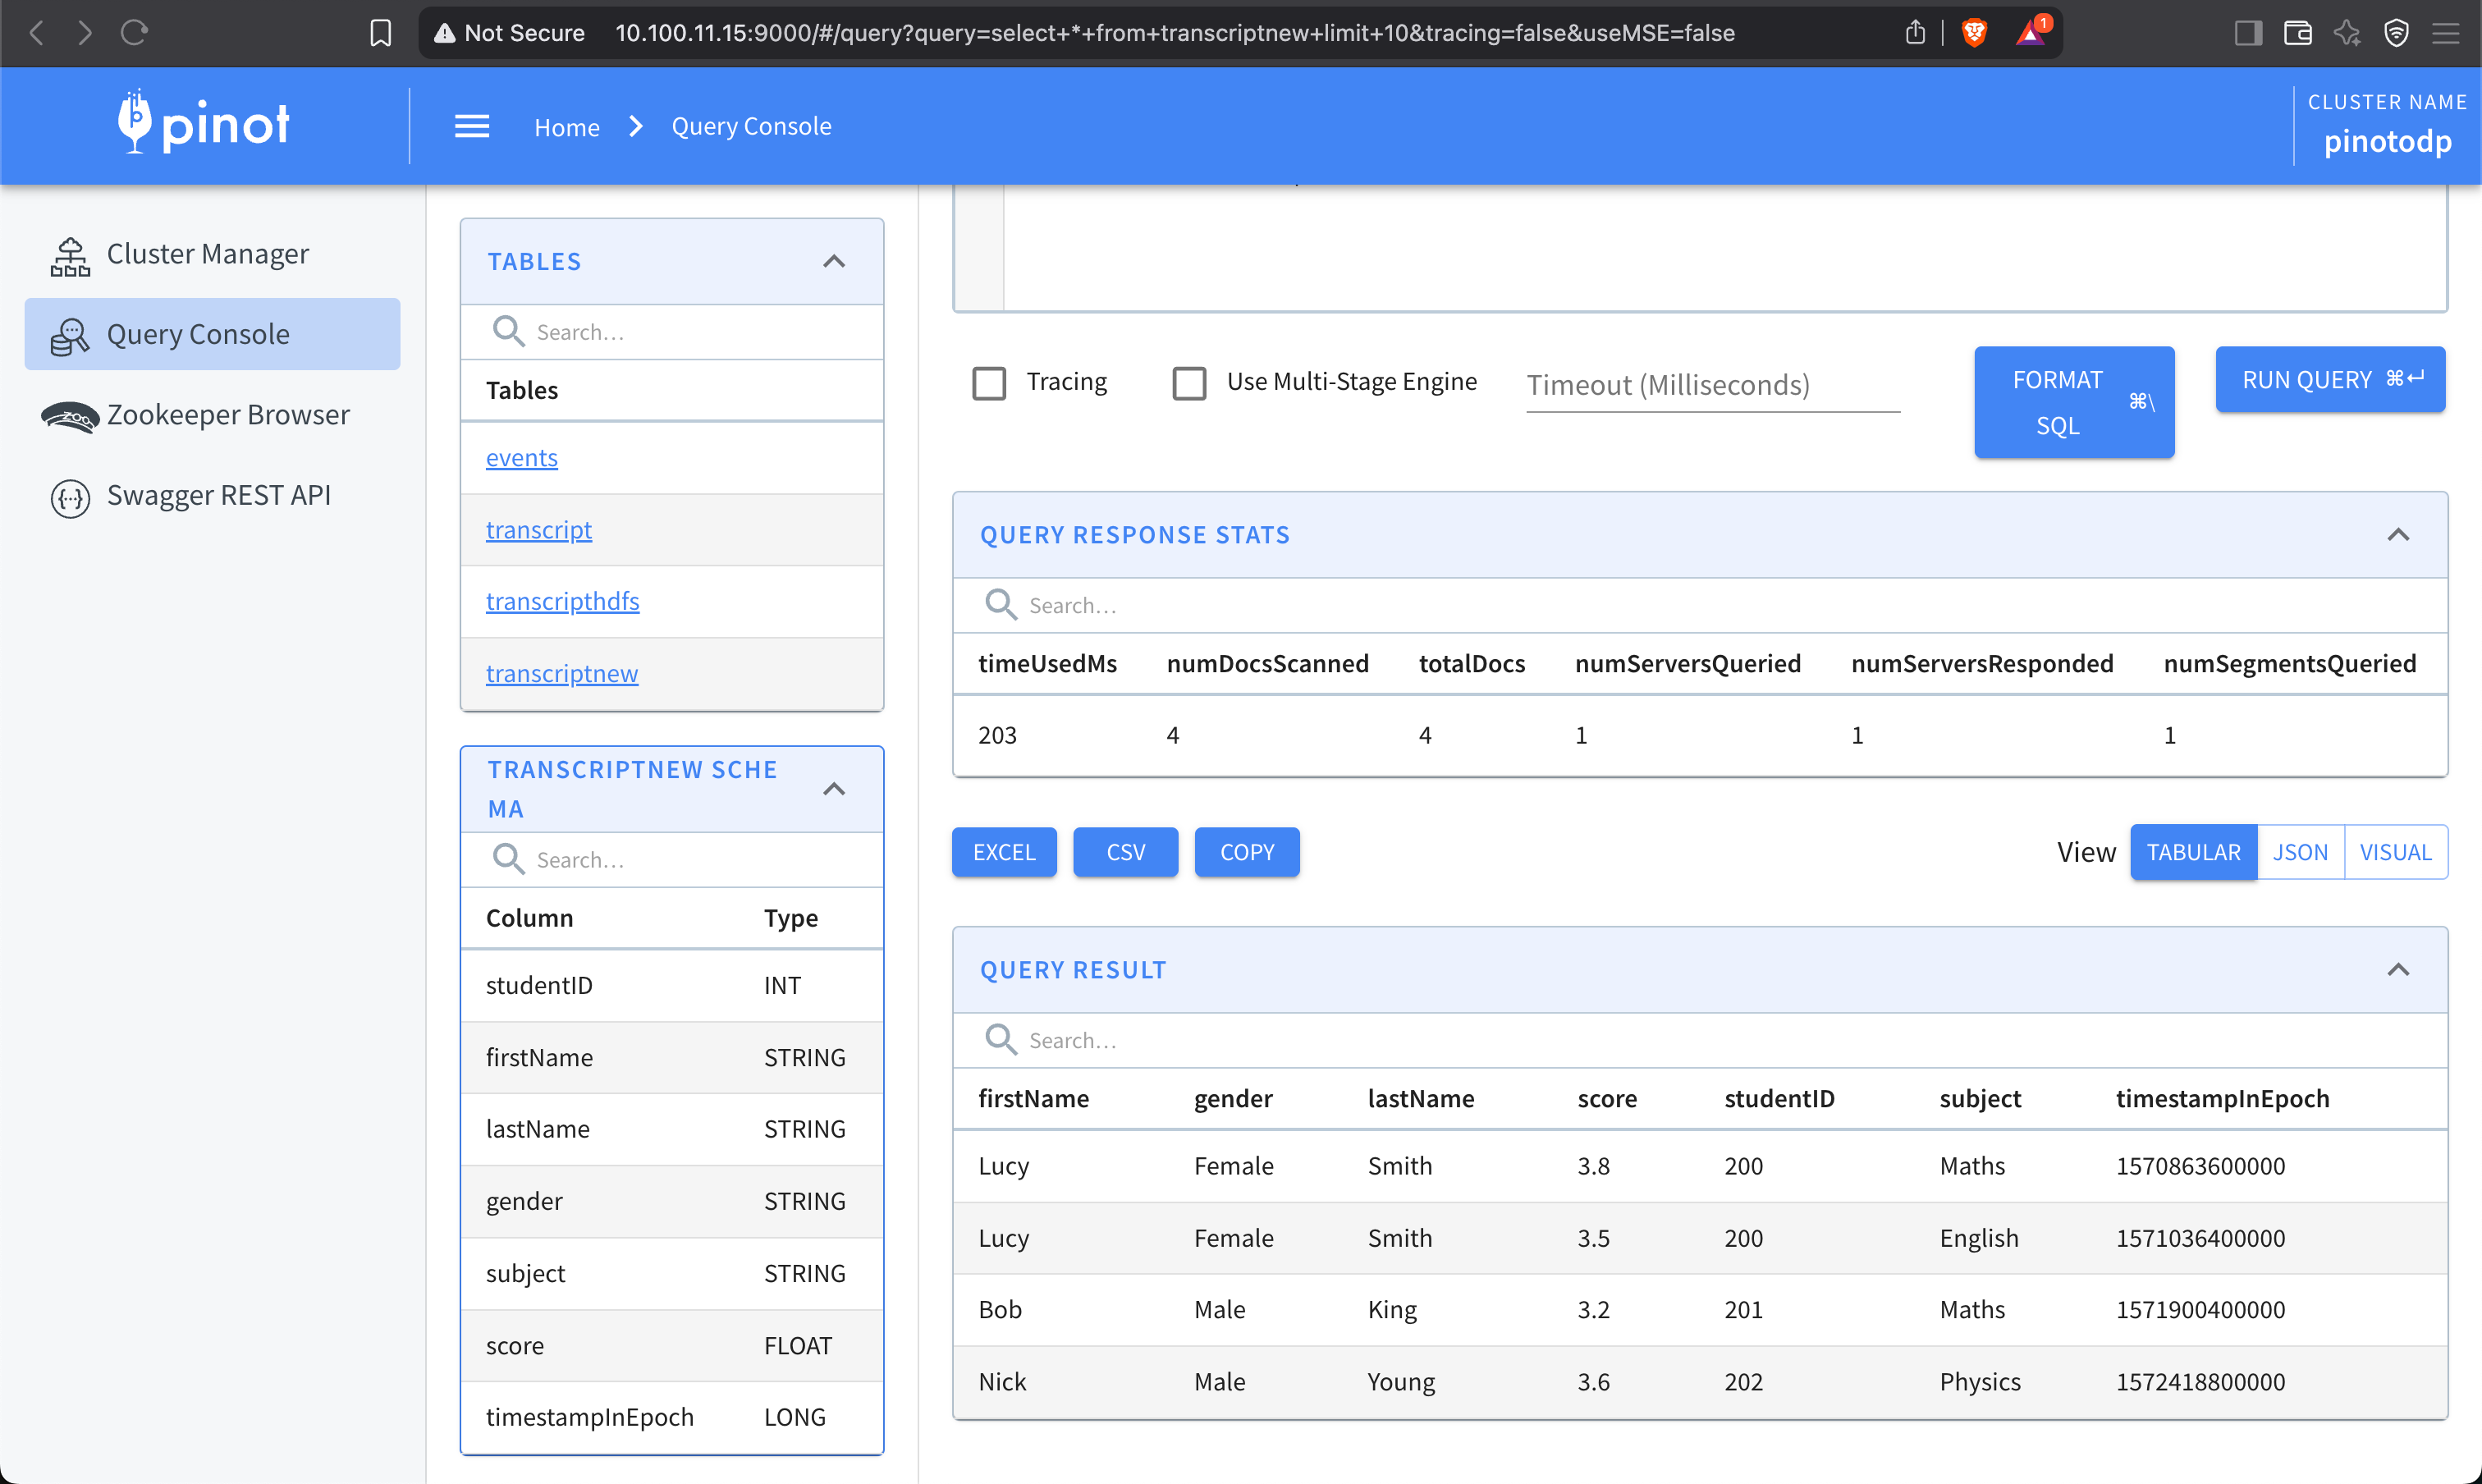Click inside the SQL query editor area

coord(1724,247)
